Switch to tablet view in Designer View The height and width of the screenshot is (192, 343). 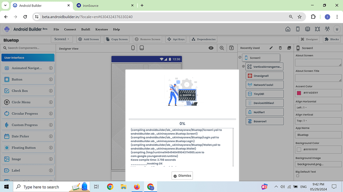coord(141,48)
